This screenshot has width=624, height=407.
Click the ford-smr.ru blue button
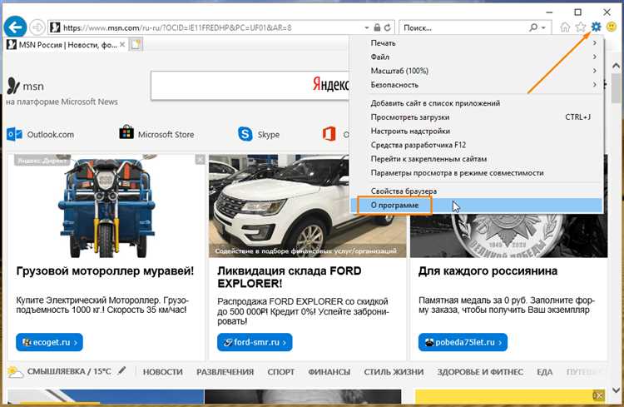point(255,342)
